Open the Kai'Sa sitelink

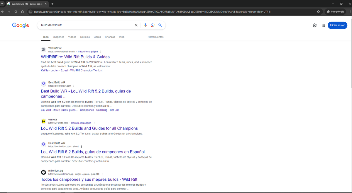point(45,70)
